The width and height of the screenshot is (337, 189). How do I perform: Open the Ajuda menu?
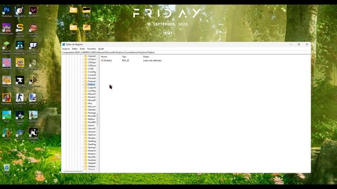[101, 49]
